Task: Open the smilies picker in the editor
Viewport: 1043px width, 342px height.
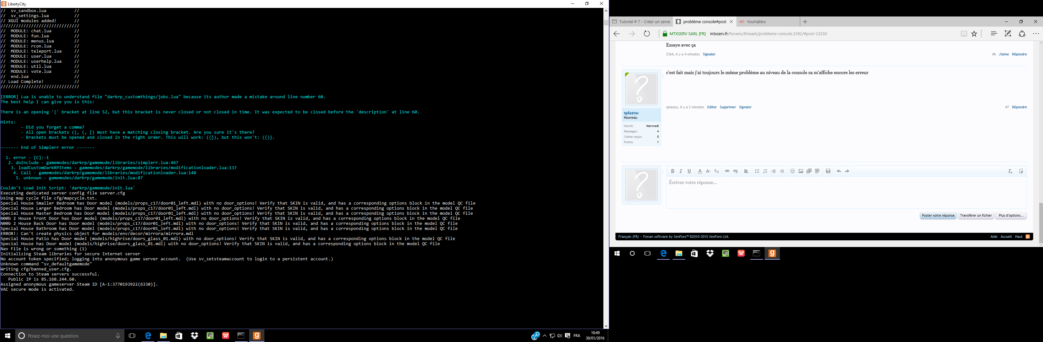Action: tap(793, 171)
